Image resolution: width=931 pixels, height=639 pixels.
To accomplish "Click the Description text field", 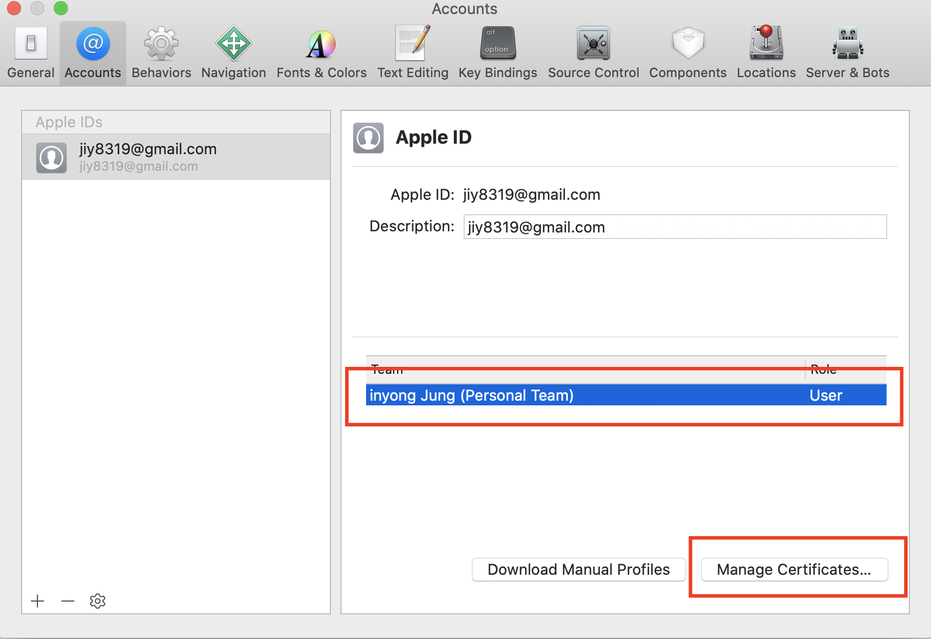I will coord(675,227).
